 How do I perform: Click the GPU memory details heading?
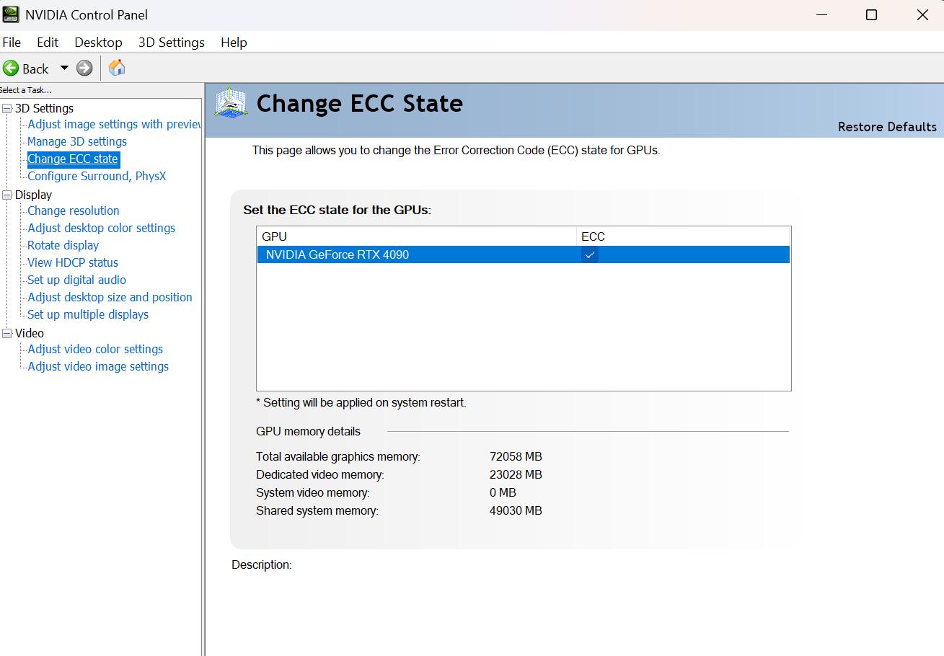309,432
